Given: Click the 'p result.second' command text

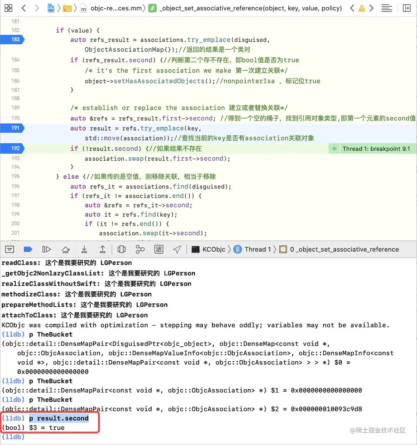Looking at the screenshot, I should click(x=59, y=418).
